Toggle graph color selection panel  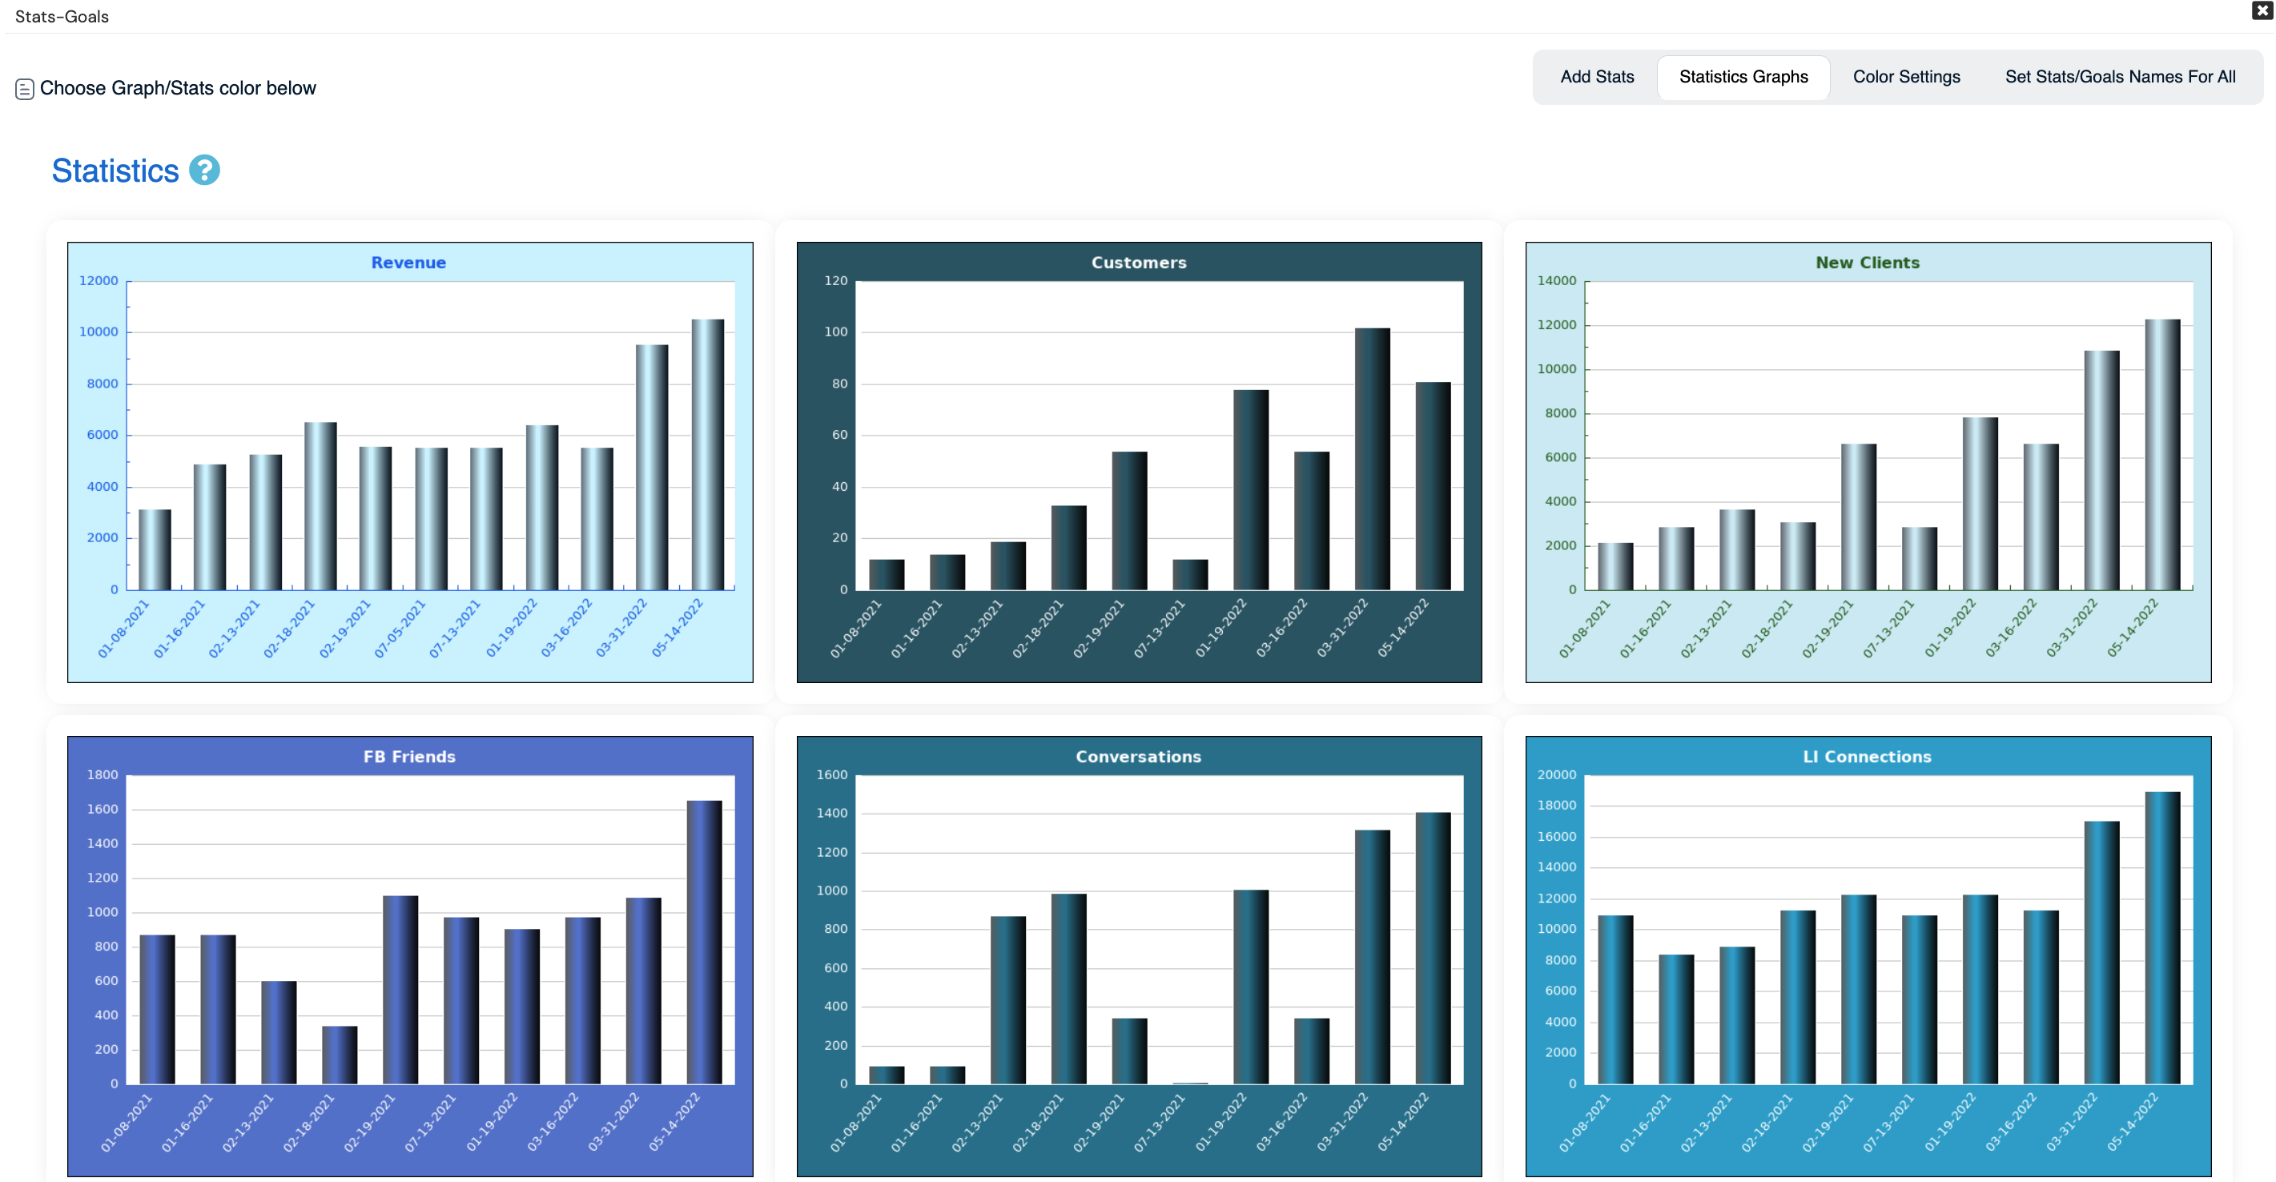(x=27, y=87)
